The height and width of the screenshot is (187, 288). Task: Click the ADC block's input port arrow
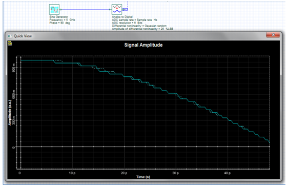(110, 10)
